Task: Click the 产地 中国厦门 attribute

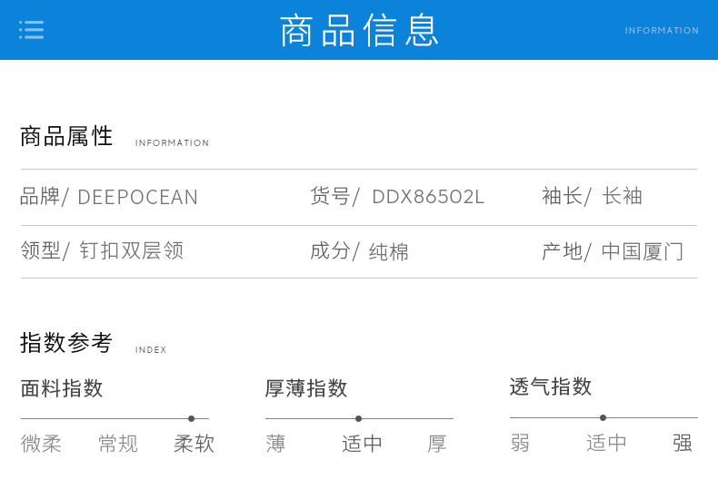Action: pyautogui.click(x=613, y=251)
